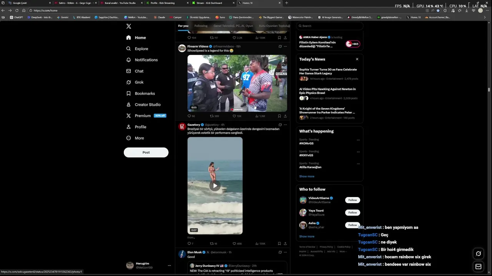Play the iShowSpeed video
Viewport: 492px width, 276px height.
(237, 83)
